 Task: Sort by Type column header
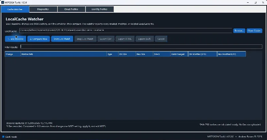click(x=112, y=54)
